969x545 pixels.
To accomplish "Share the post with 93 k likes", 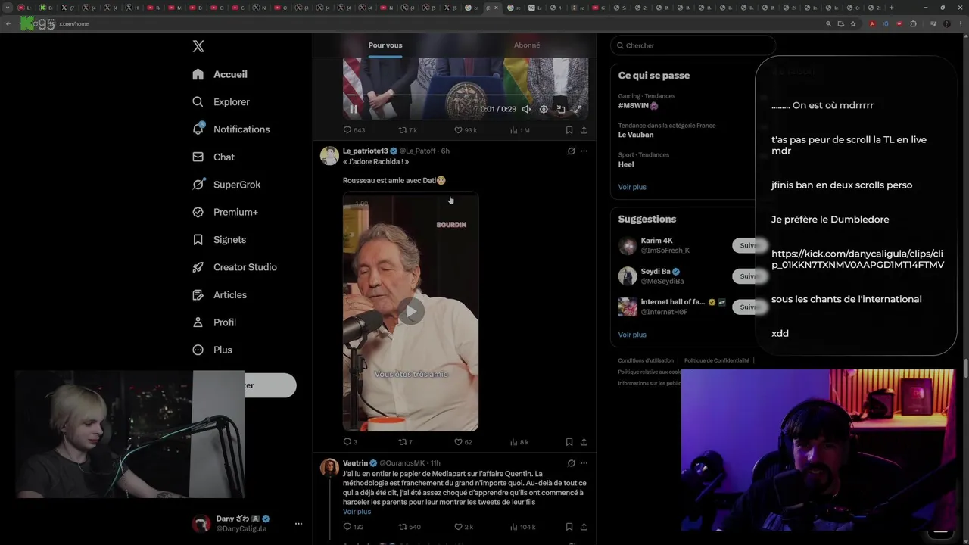I will coord(584,130).
